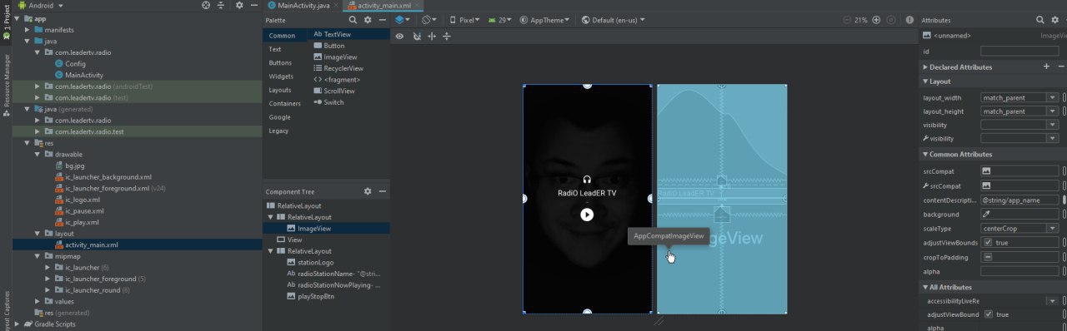Screen dimensions: 1067x331
Task: Click the horizontal default margins icon
Action: tap(432, 37)
